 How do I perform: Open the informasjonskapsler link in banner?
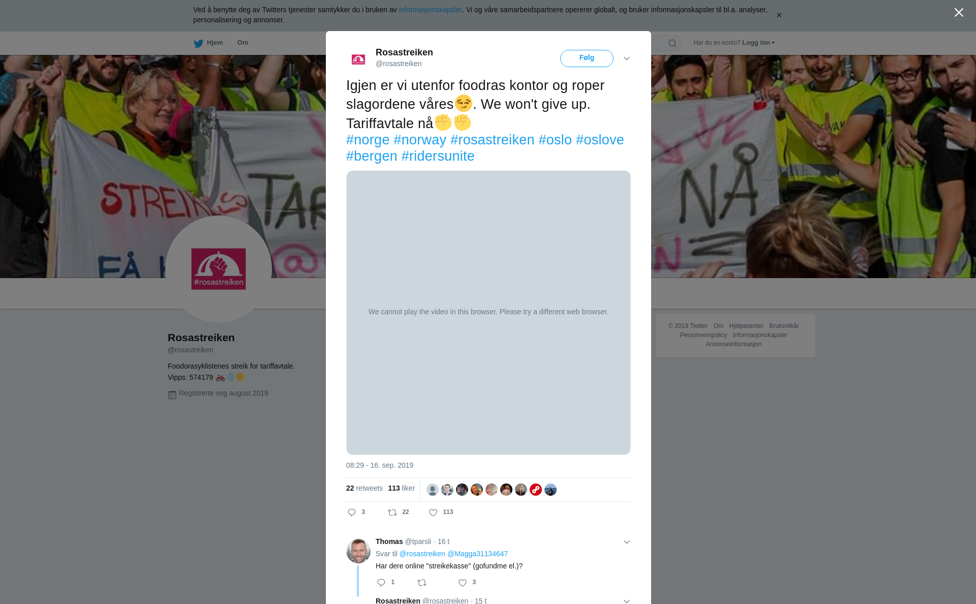click(x=430, y=10)
